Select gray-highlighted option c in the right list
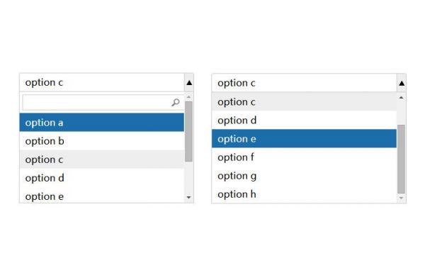Image resolution: width=425 pixels, height=263 pixels. pyautogui.click(x=304, y=102)
